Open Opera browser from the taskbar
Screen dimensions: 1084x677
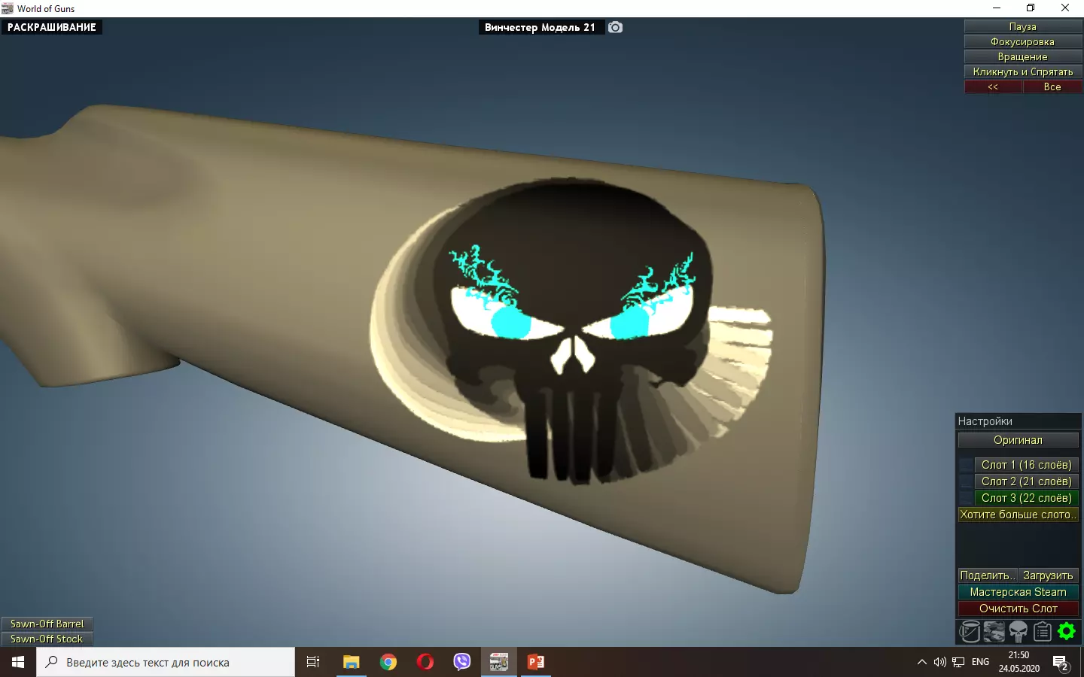click(x=425, y=662)
